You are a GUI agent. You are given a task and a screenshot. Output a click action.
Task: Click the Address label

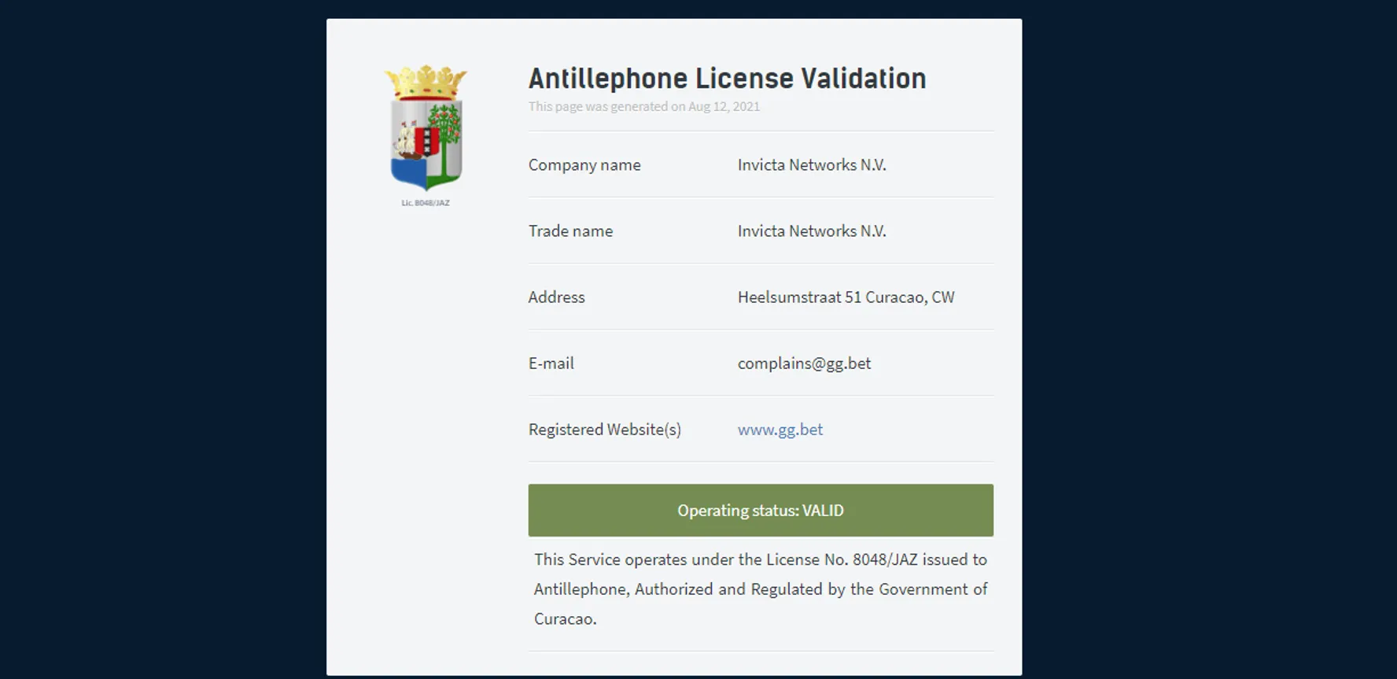coord(556,297)
